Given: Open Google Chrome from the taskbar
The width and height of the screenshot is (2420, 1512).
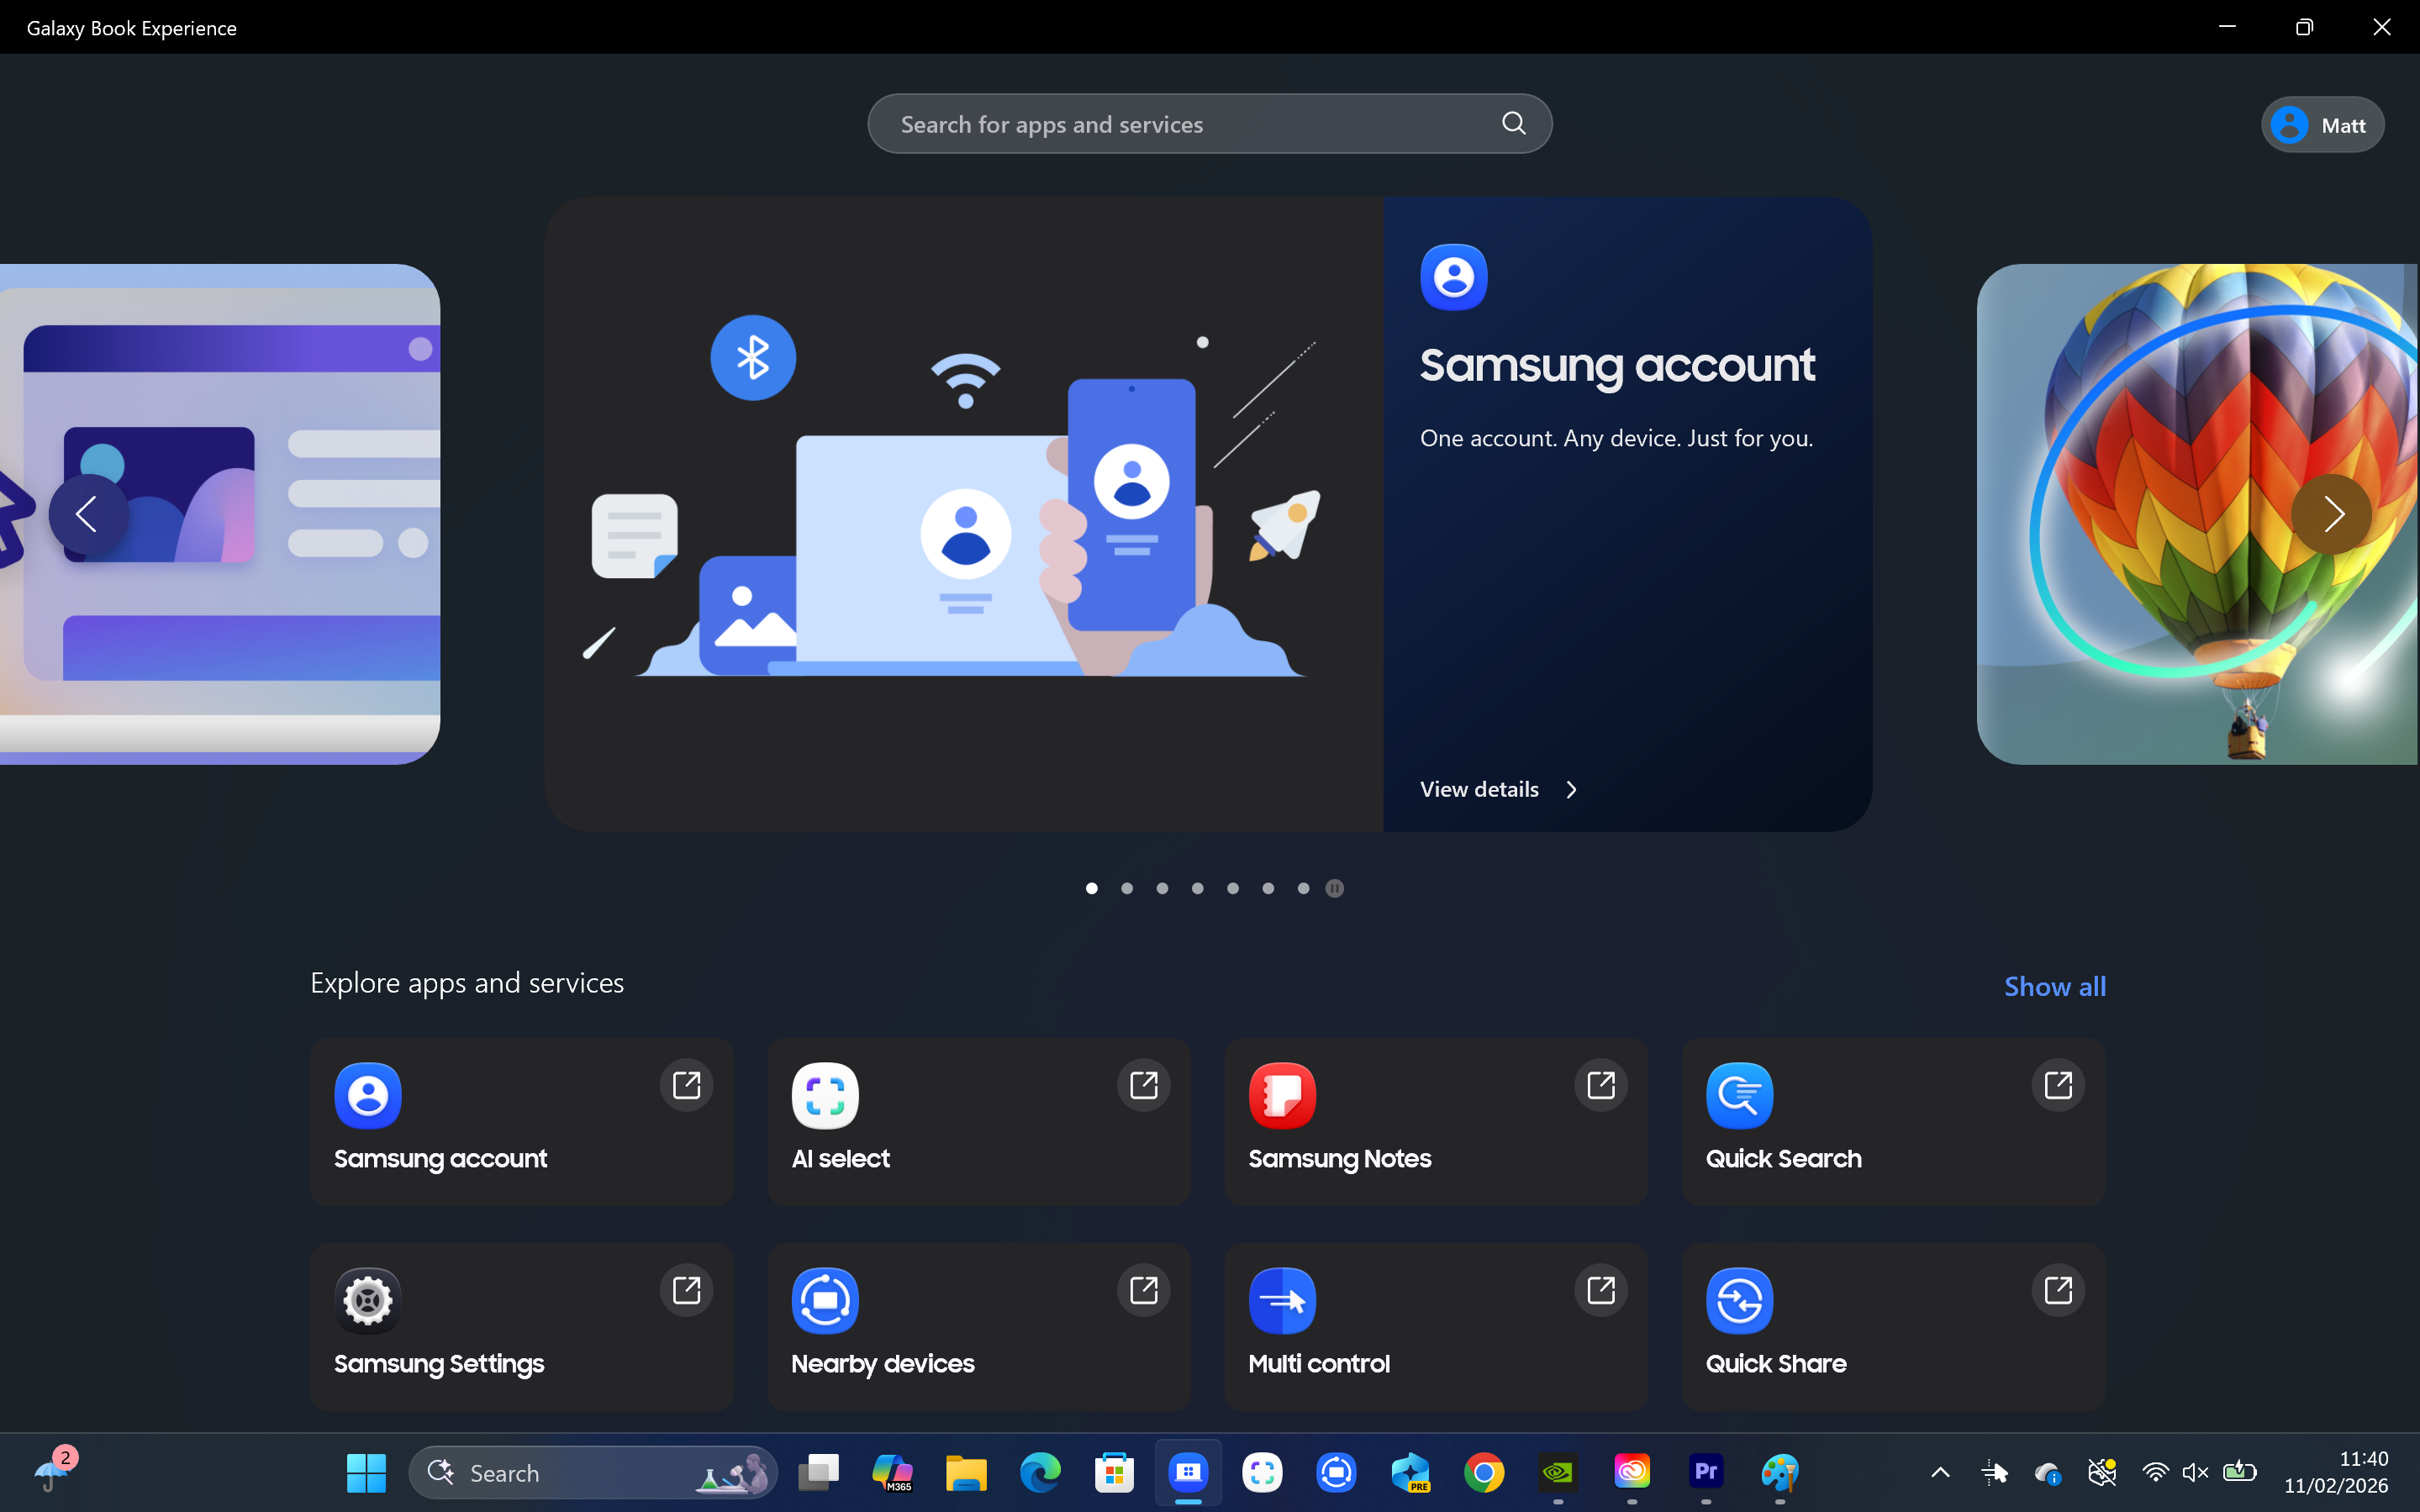Looking at the screenshot, I should click(x=1485, y=1472).
